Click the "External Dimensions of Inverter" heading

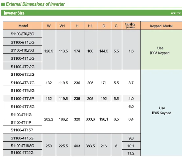(x=35, y=4)
